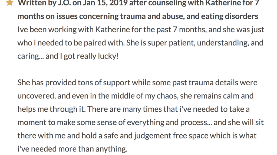This screenshot has width=277, height=155.
Task: Click the line starting "moment to make some sense"
Action: [x=141, y=122]
